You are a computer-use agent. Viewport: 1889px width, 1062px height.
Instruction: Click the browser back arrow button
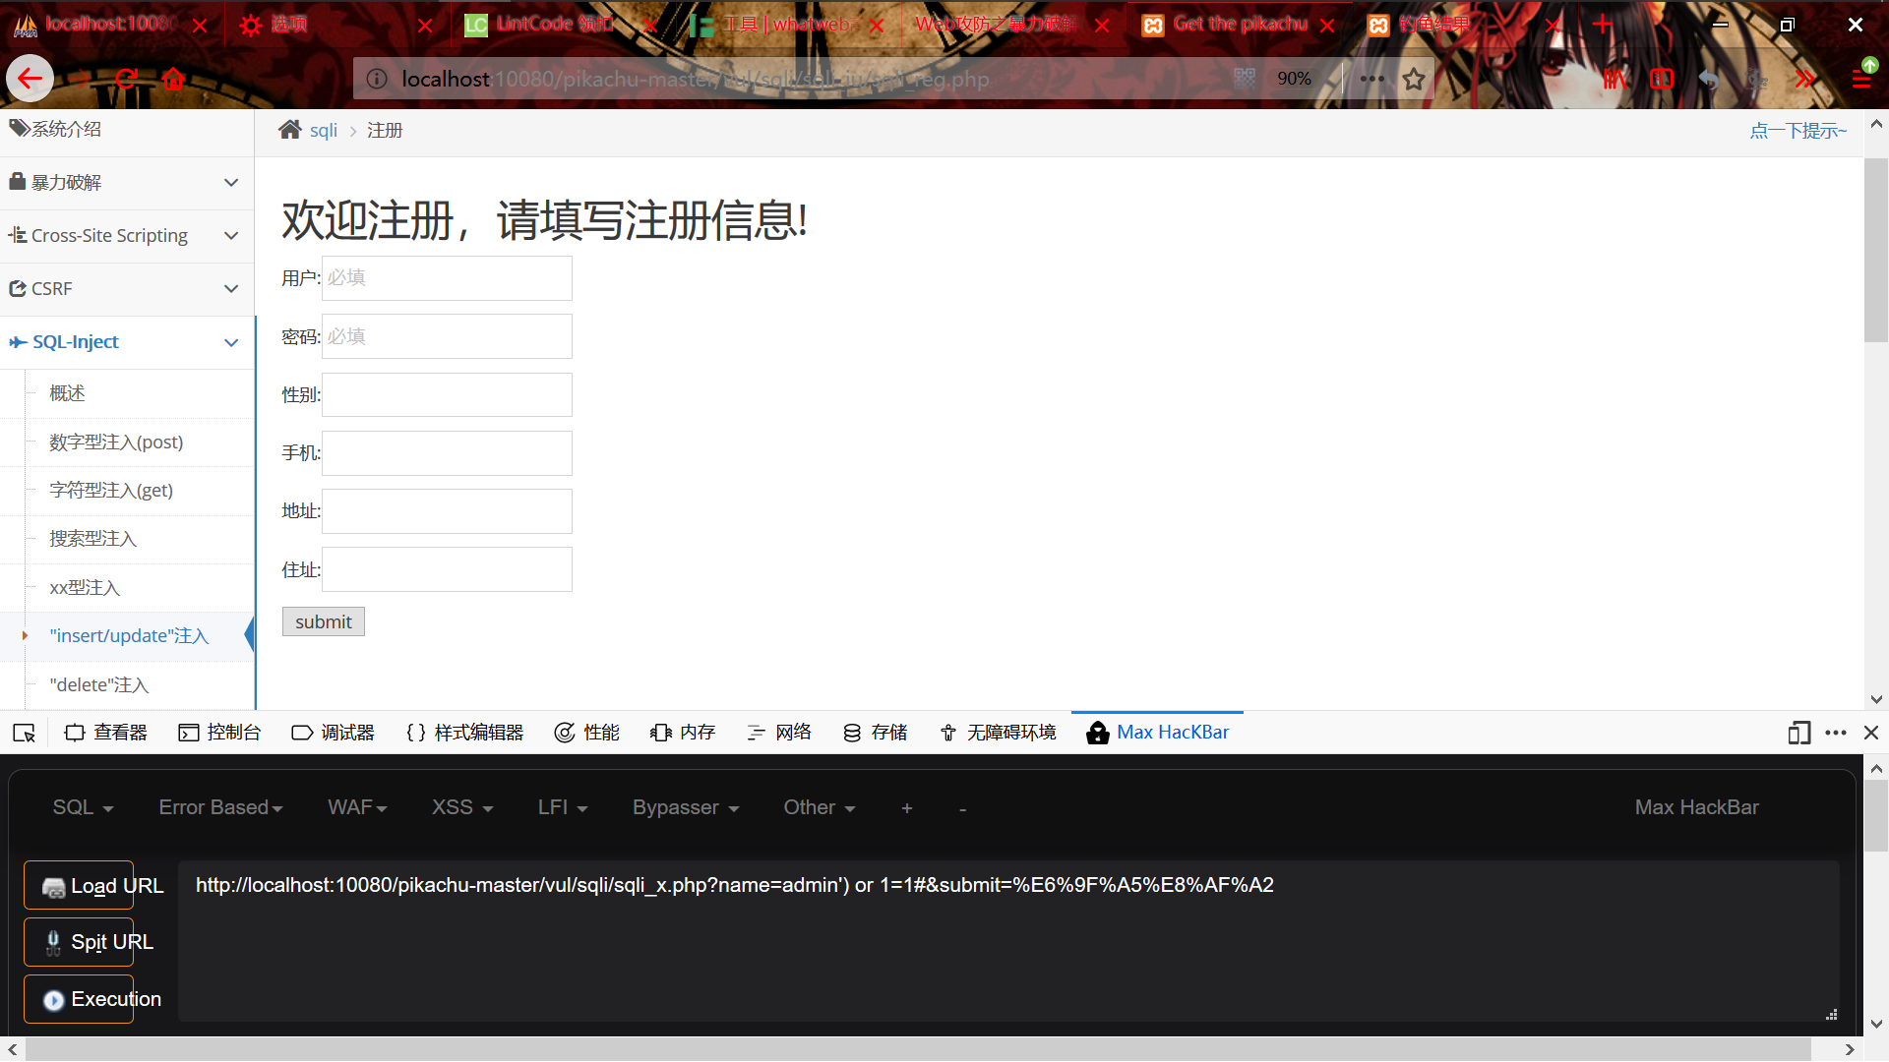(x=30, y=79)
